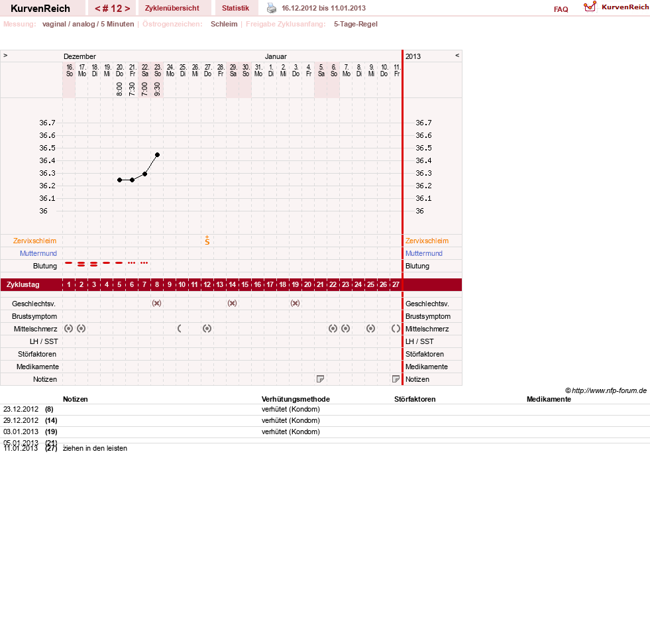Click the KurvenReich title at top left
The image size is (650, 637).
coord(40,9)
